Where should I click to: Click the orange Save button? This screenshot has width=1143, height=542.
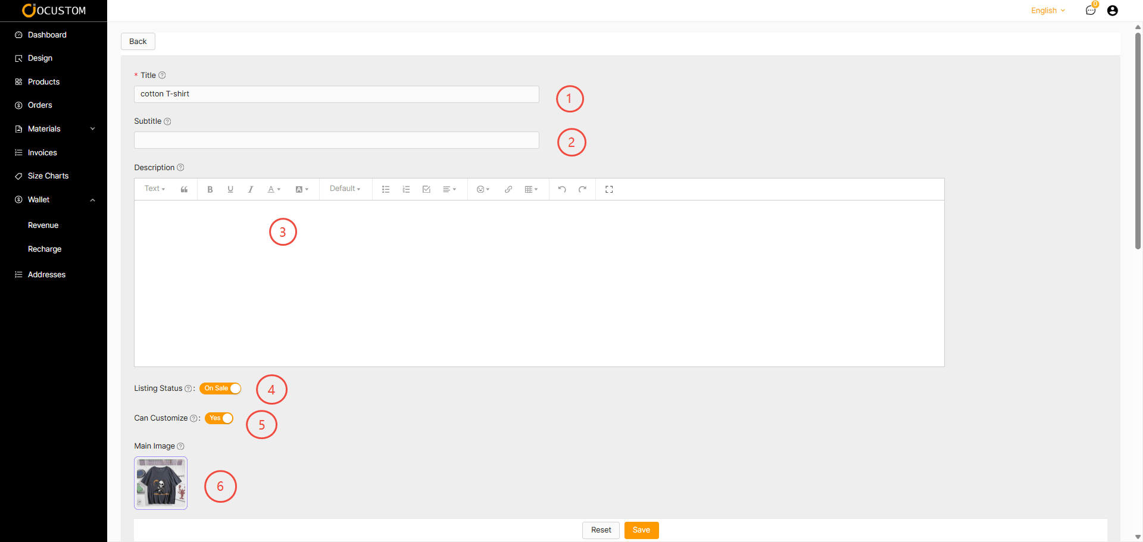click(x=641, y=530)
